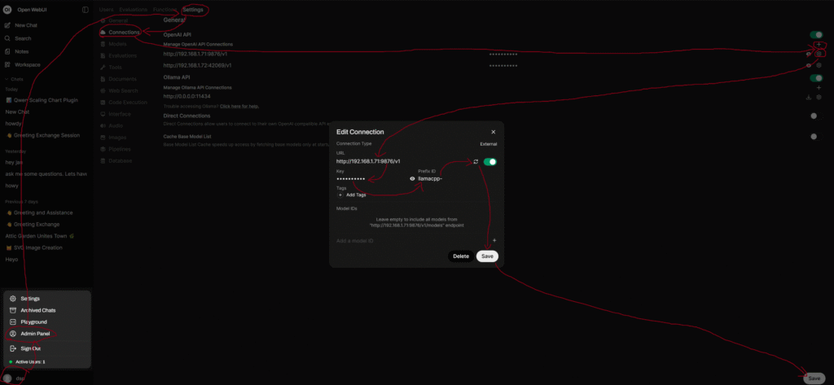Turn off the Ollama API switch

[816, 78]
